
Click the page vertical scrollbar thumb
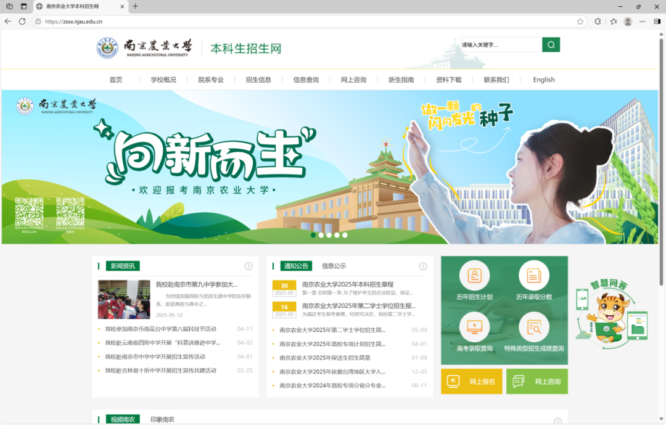[x=661, y=123]
